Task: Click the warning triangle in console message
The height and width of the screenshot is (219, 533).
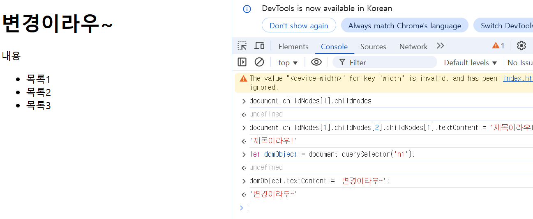Action: [244, 78]
